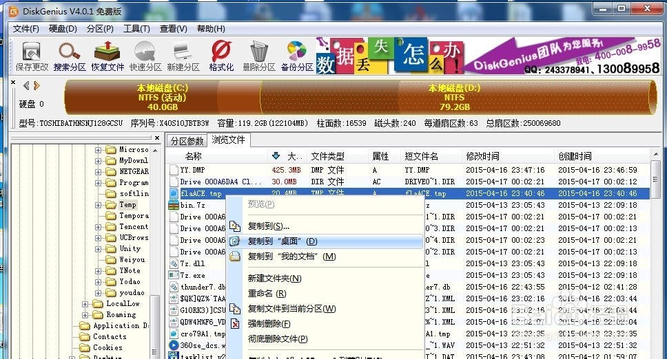
Task: Open the 备份分区 backup partition tool
Action: tap(297, 55)
